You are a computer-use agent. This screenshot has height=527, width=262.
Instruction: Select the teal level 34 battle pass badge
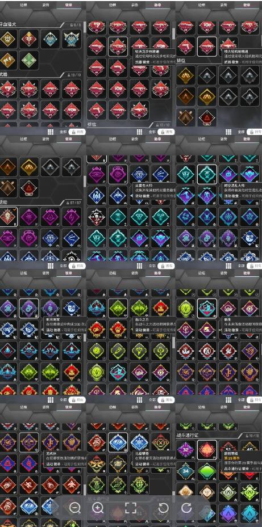pyautogui.click(x=185, y=471)
